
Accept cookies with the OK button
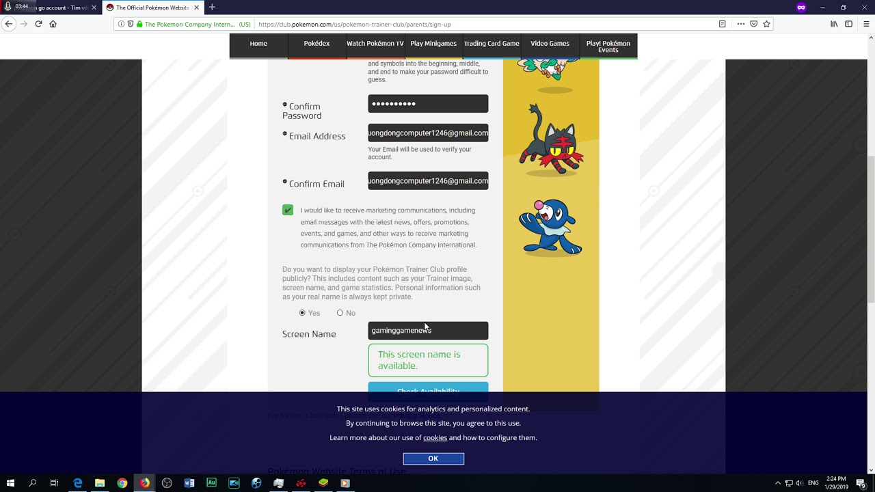click(x=433, y=459)
